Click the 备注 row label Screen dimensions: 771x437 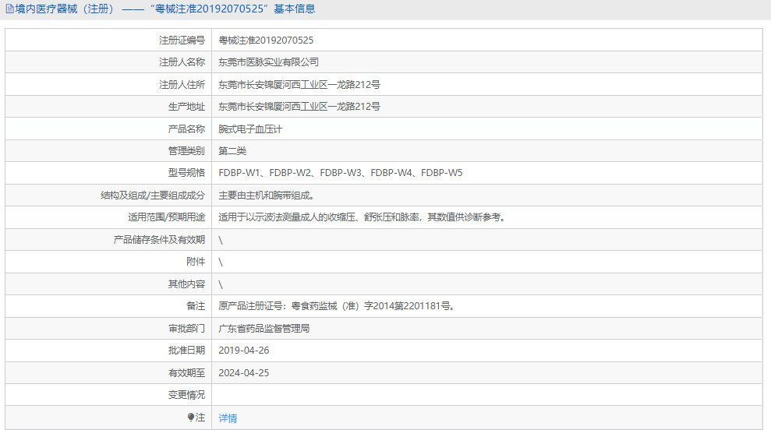pos(196,306)
